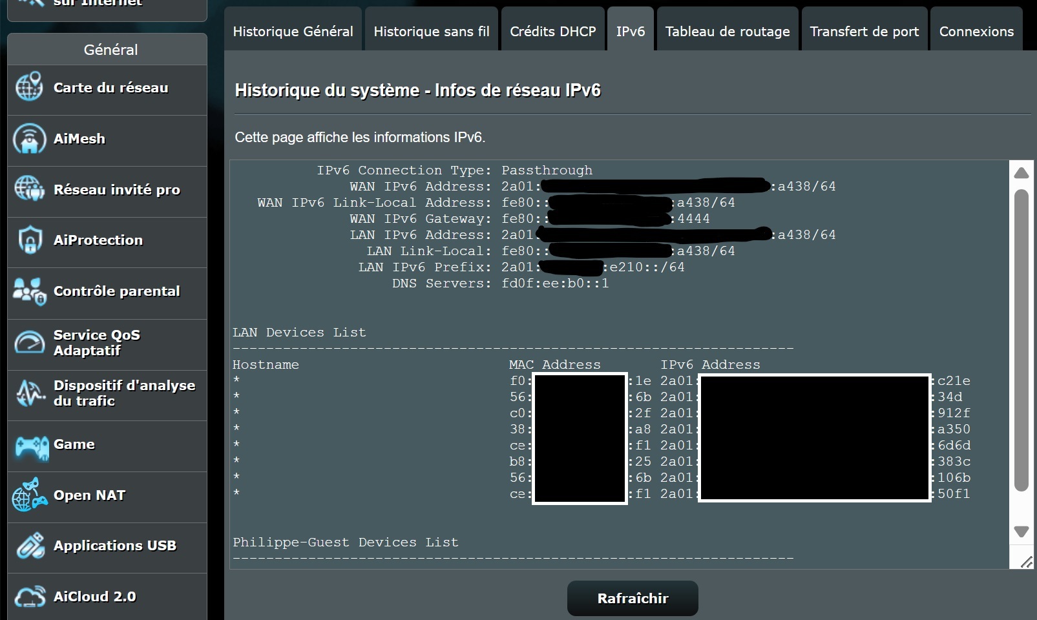The width and height of the screenshot is (1037, 620).
Task: Open the AiProtection shield icon
Action: pos(30,240)
